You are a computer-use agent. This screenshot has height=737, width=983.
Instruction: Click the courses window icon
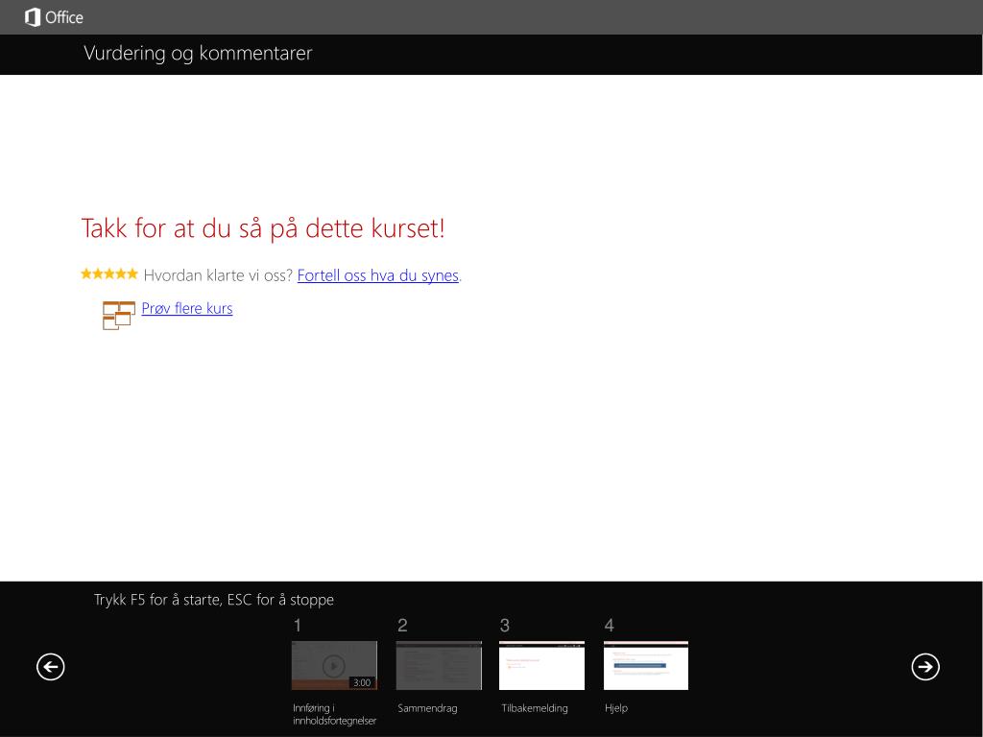(118, 315)
